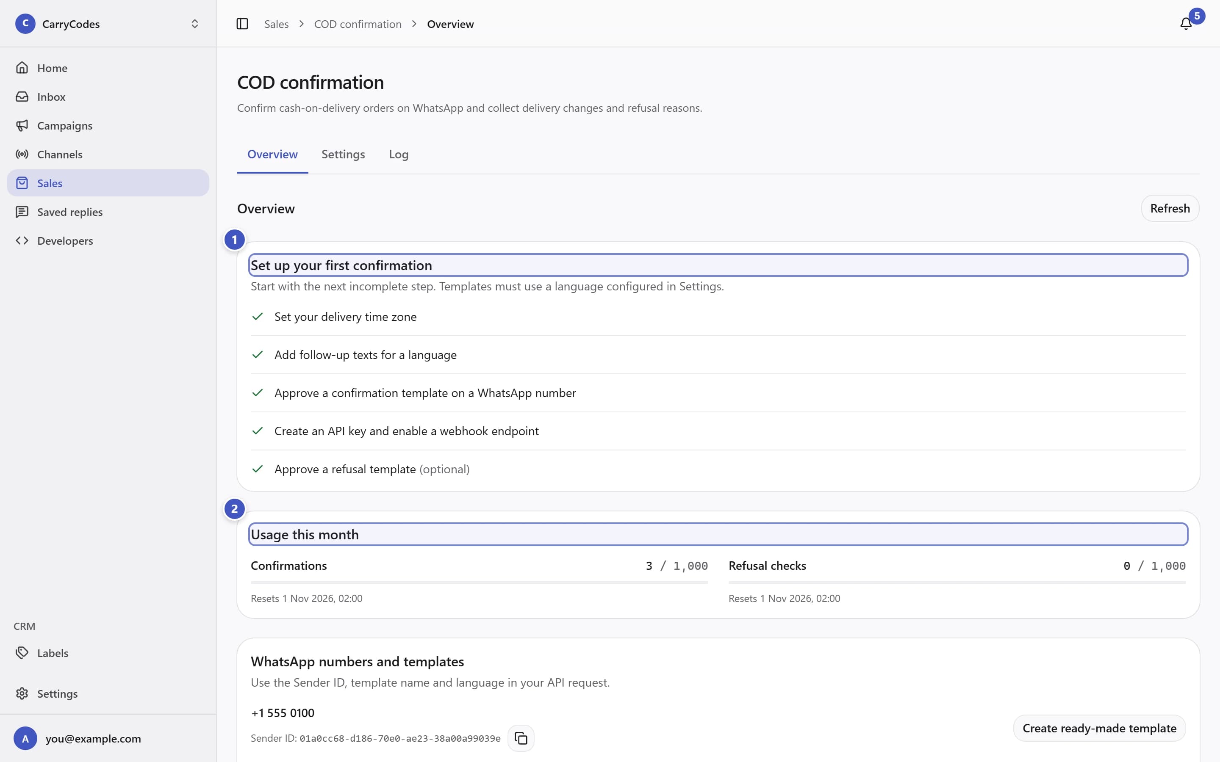Select 'Approve a refusal template' step
The width and height of the screenshot is (1220, 762).
pos(718,469)
